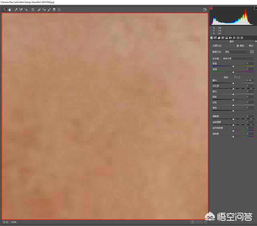
Task: Select the Graduated Filter tool
Action: pos(54,10)
